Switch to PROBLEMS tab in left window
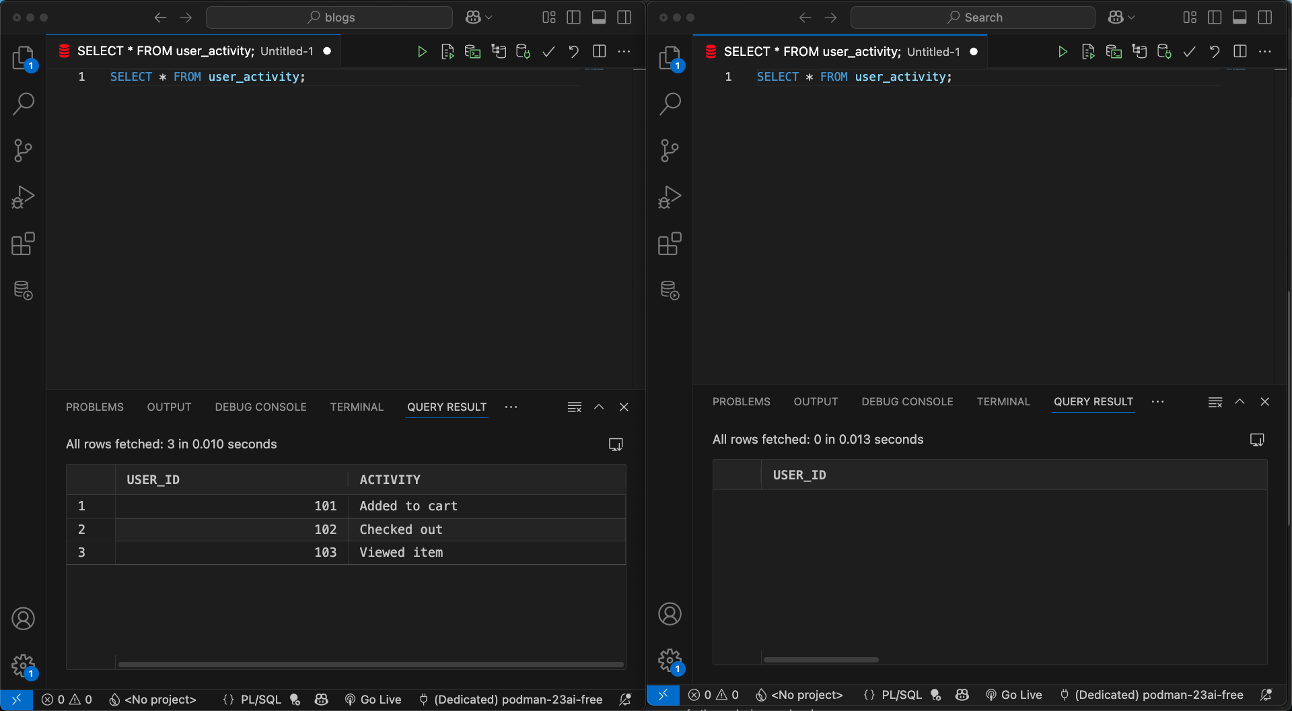 coord(95,407)
